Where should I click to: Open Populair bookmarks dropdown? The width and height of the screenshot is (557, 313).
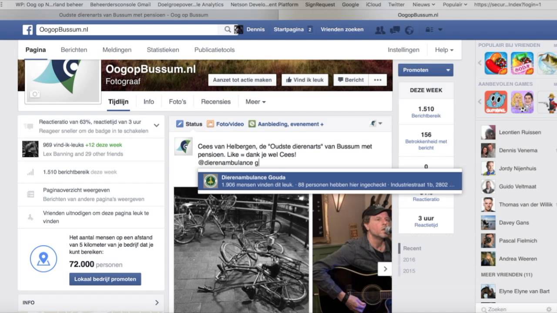point(455,4)
